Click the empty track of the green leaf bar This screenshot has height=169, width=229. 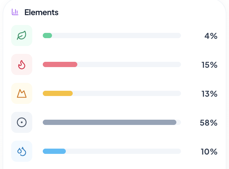(116, 36)
